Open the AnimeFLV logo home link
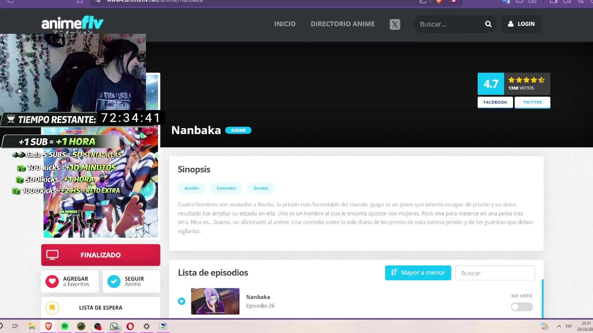 coord(72,24)
